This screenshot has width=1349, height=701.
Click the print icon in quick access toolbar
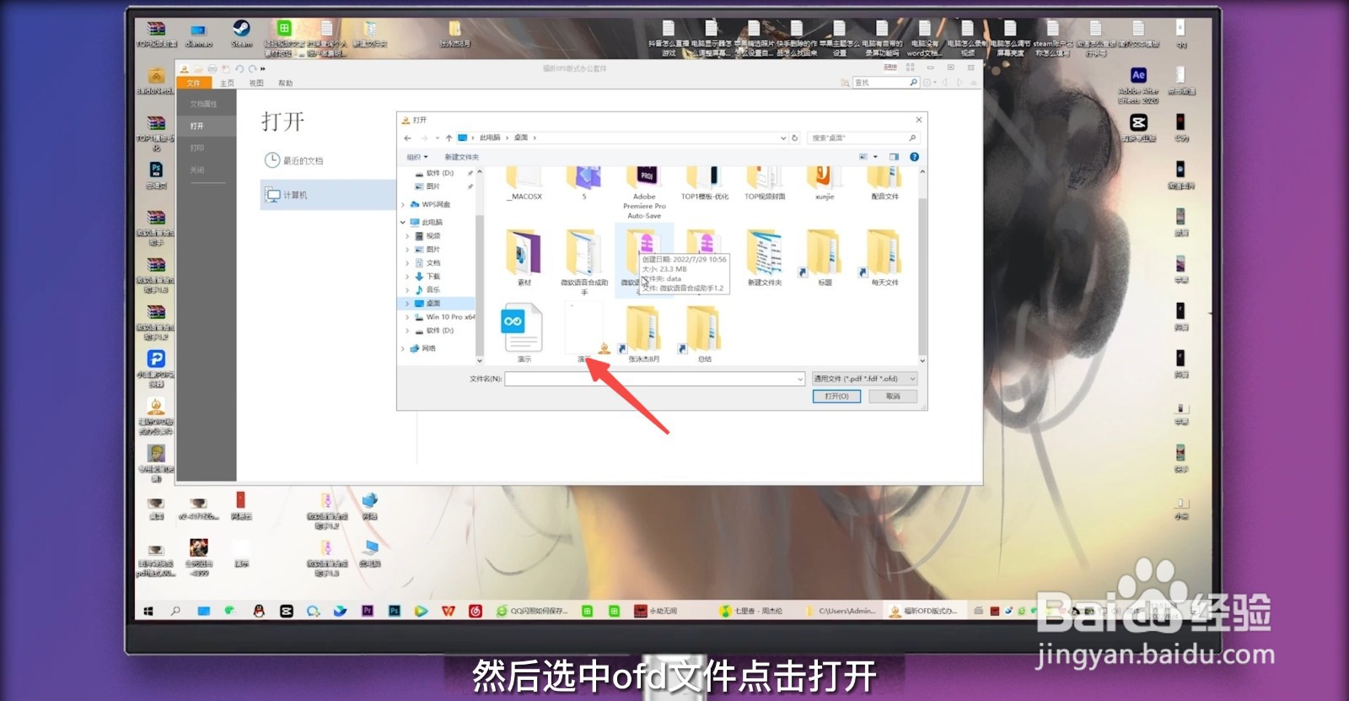pyautogui.click(x=212, y=69)
